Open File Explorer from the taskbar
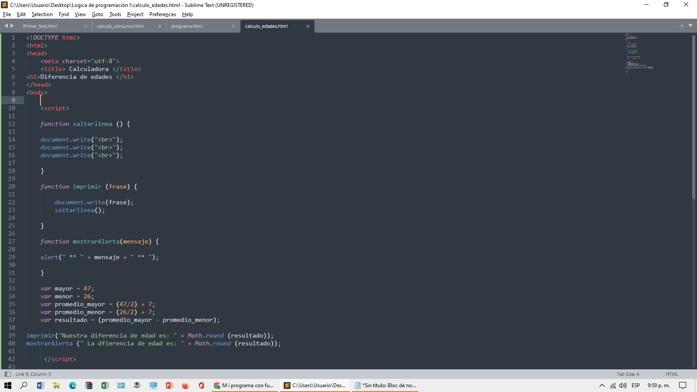Image resolution: width=697 pixels, height=392 pixels. 56,385
